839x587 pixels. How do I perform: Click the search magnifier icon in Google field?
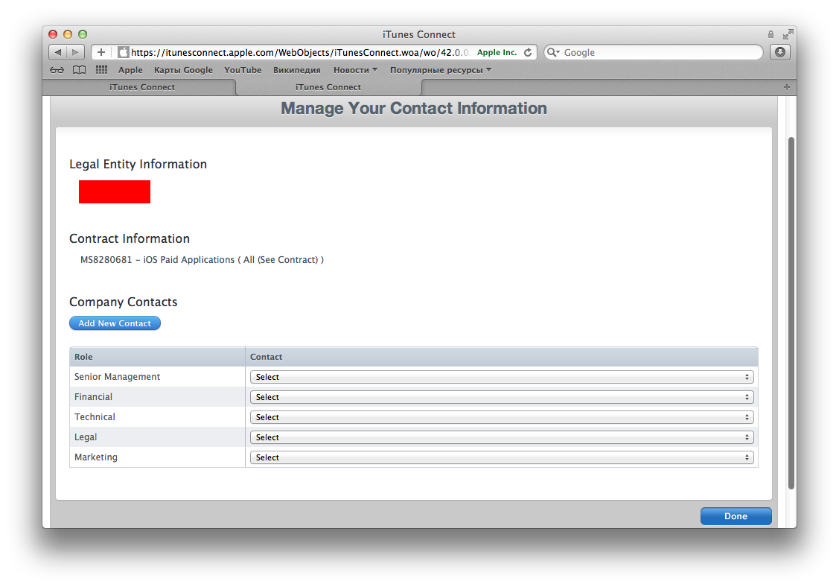pos(552,52)
